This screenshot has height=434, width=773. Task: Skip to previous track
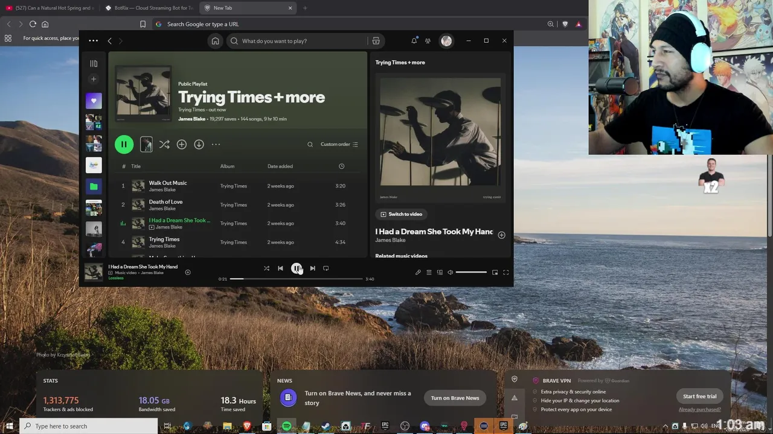coord(280,268)
